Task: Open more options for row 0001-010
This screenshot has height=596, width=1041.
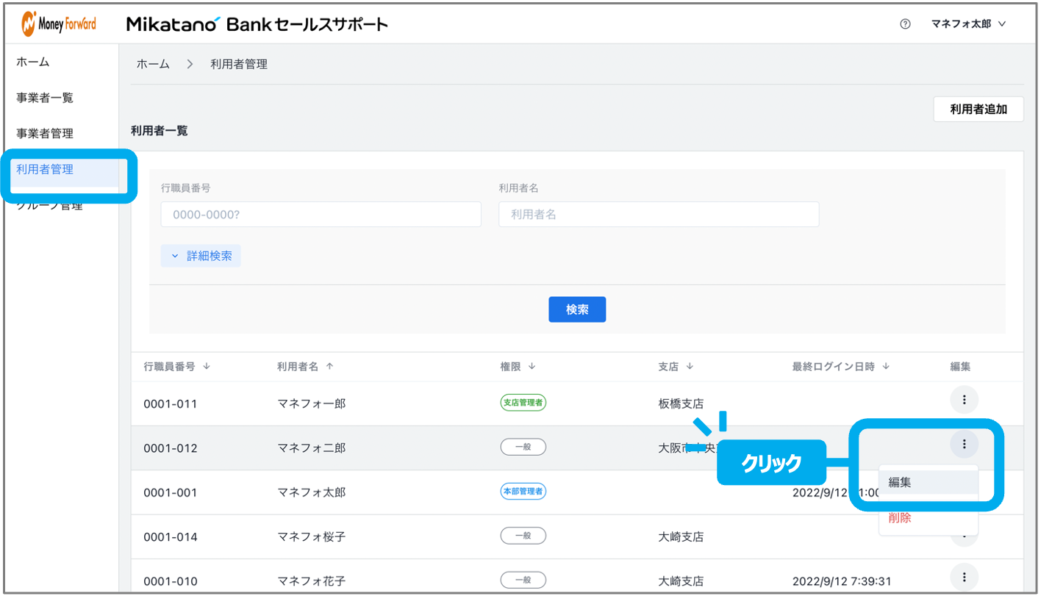Action: (964, 576)
